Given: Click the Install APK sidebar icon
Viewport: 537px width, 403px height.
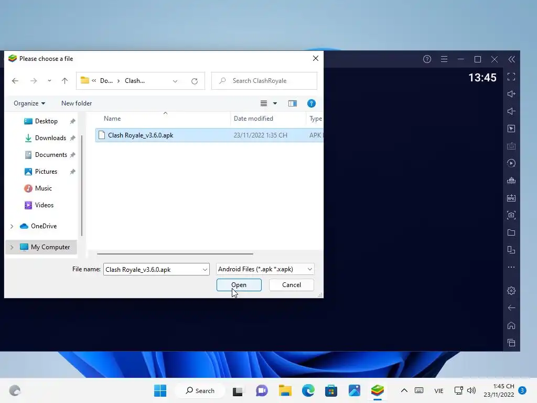Looking at the screenshot, I should coord(511,198).
